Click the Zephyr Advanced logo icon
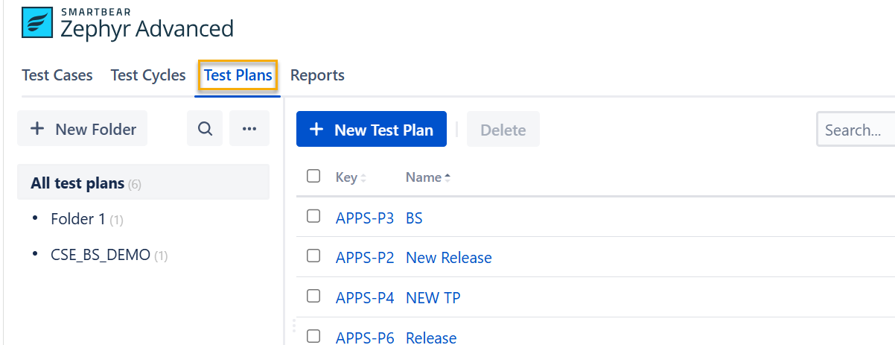This screenshot has width=895, height=345. tap(36, 22)
